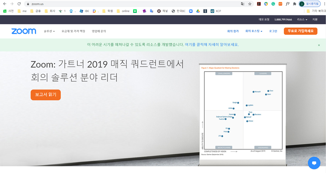326x173 pixels.
Task: Open 요금제 및 가격 책정 page
Action: coord(73,31)
